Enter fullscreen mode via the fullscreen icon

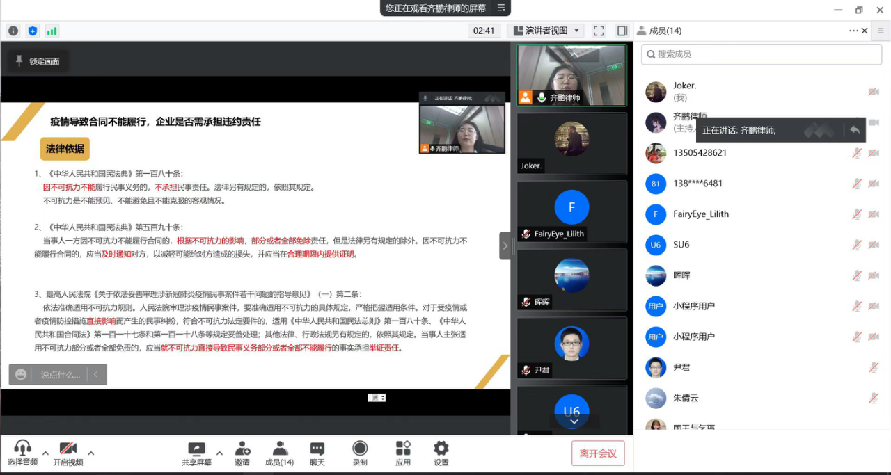(x=599, y=31)
